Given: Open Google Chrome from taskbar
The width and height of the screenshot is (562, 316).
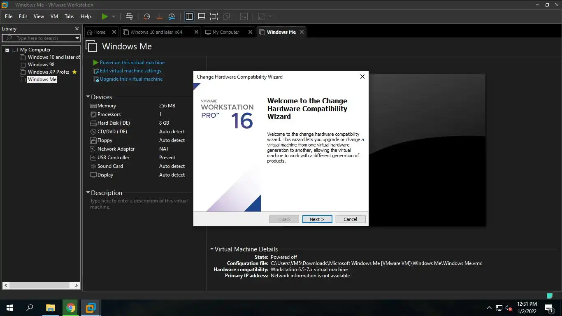Looking at the screenshot, I should (x=71, y=308).
